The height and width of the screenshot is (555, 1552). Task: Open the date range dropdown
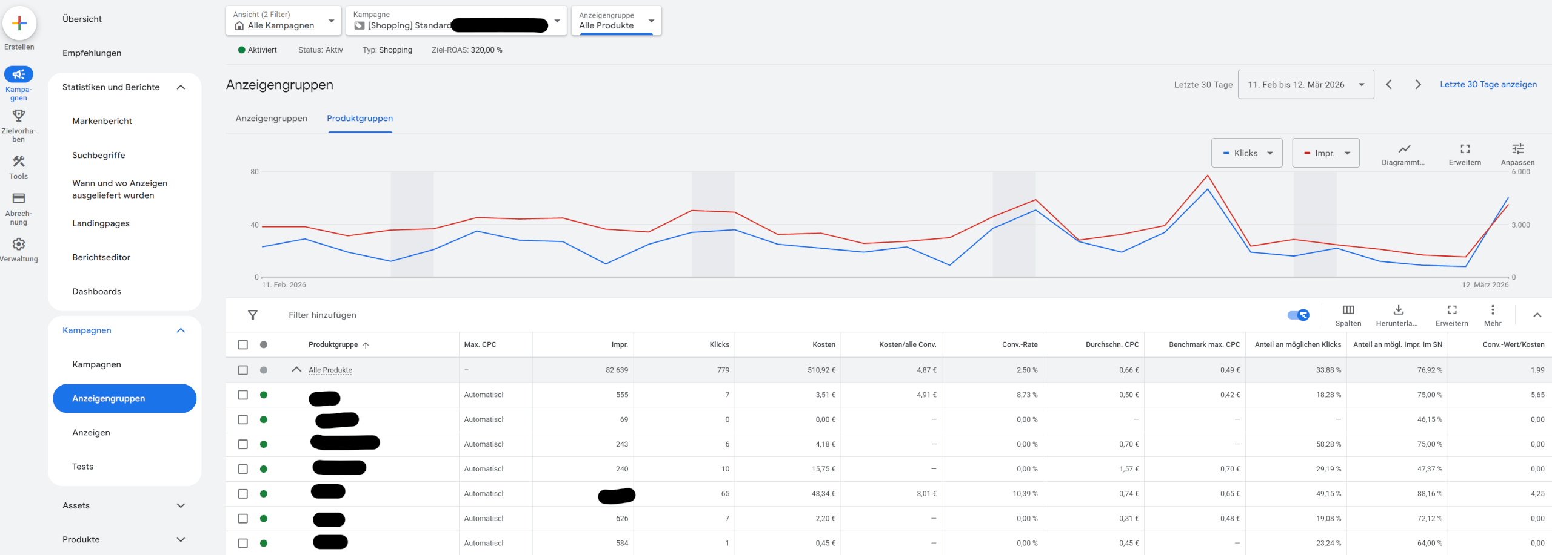pyautogui.click(x=1305, y=84)
